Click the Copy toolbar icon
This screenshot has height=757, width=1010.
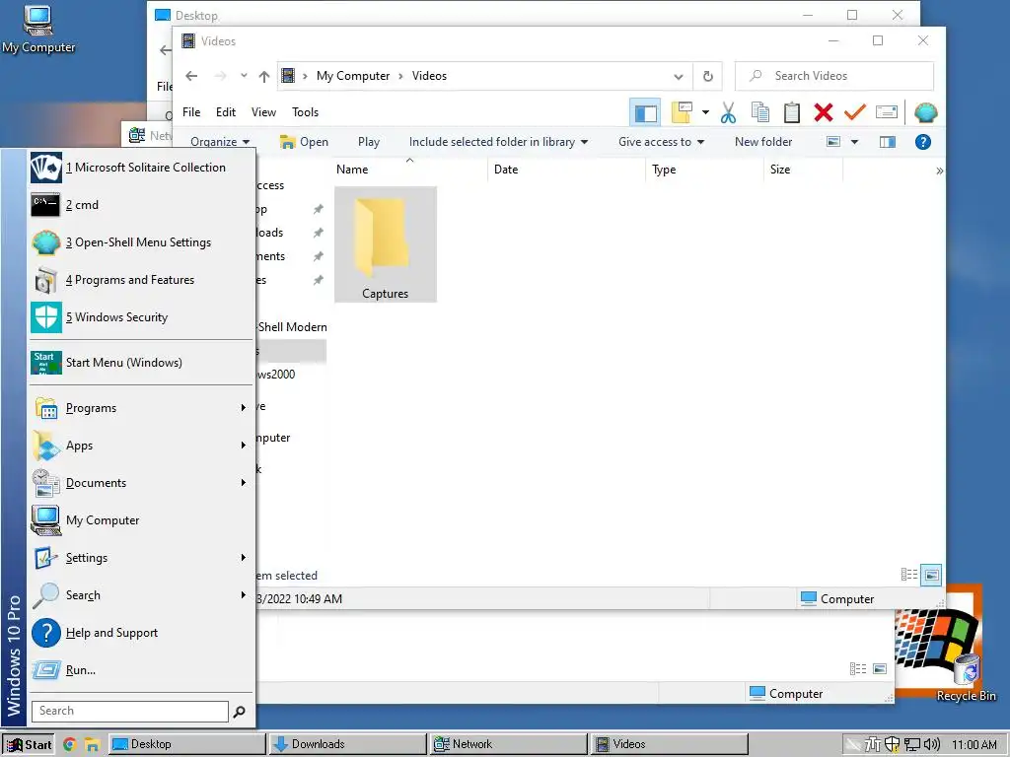click(760, 112)
